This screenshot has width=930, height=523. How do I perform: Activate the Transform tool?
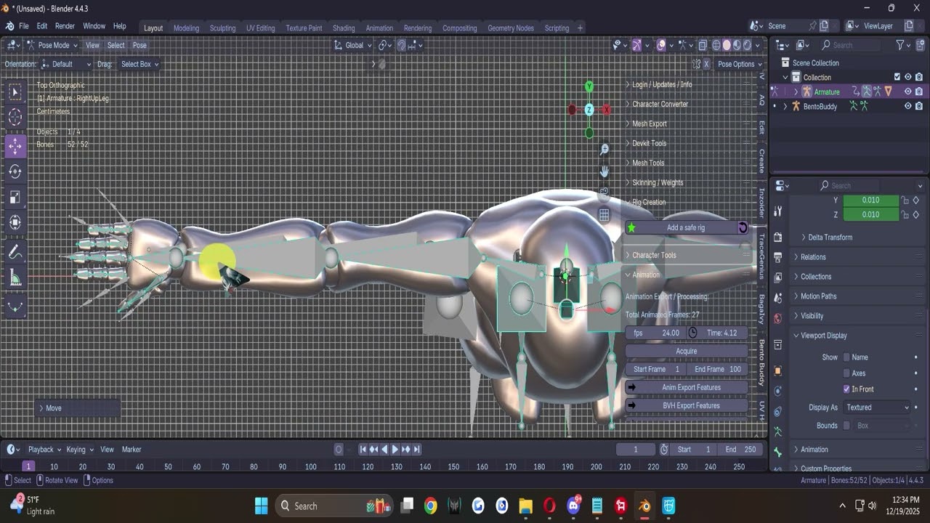click(15, 223)
